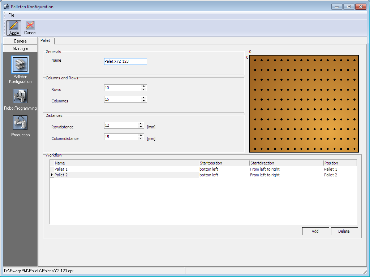The height and width of the screenshot is (277, 370).
Task: Click the Add workflow button
Action: [315, 231]
